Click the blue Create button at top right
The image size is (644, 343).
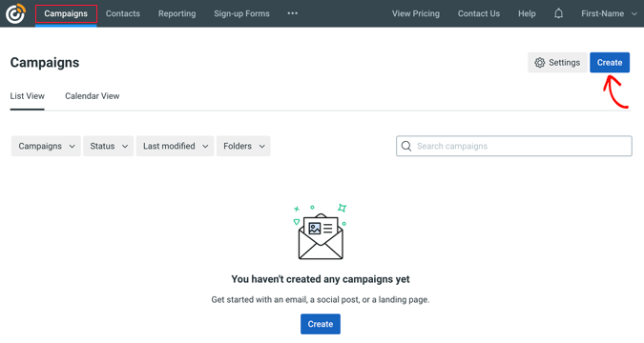610,62
